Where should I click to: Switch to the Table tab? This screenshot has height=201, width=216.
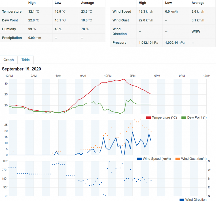point(26,60)
